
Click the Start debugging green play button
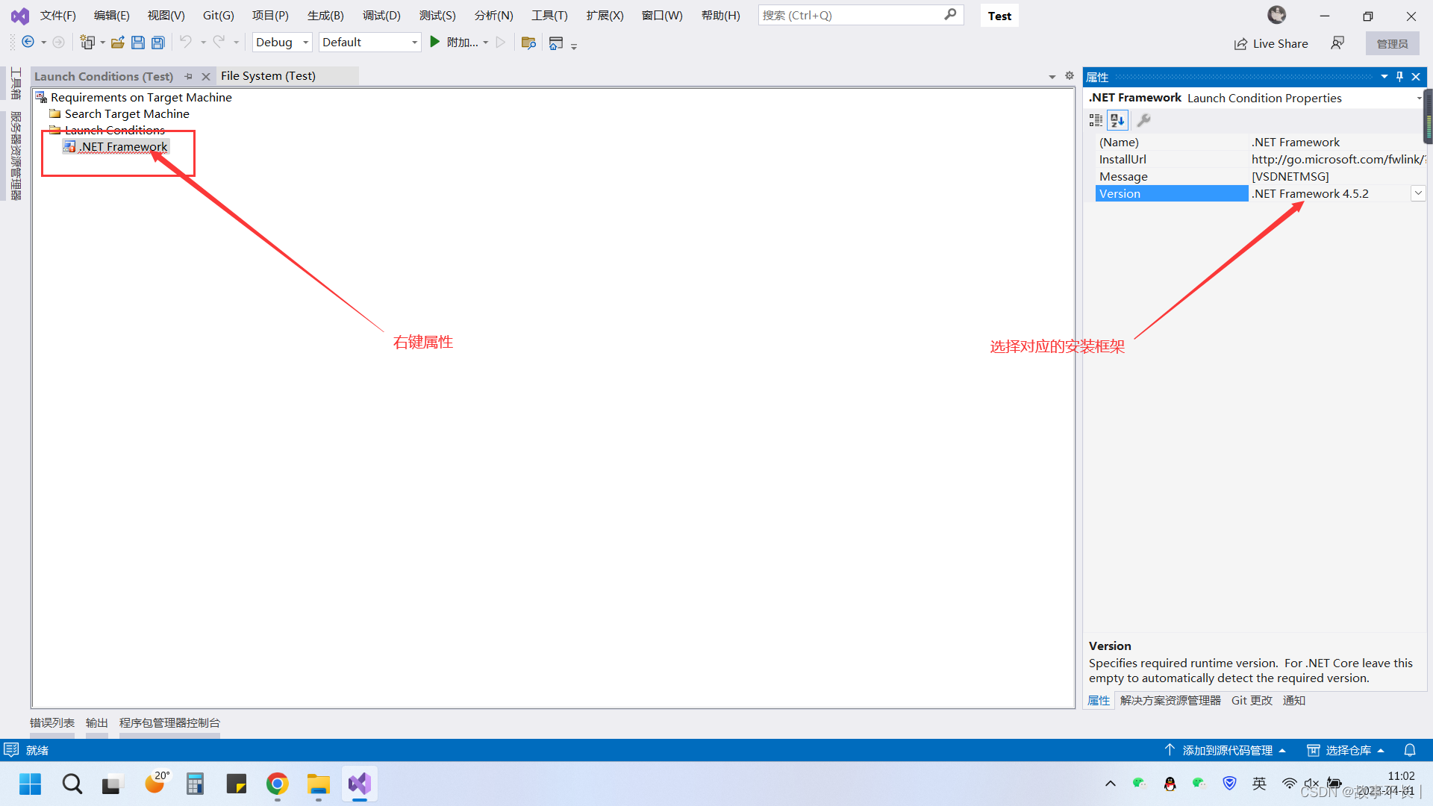point(435,41)
